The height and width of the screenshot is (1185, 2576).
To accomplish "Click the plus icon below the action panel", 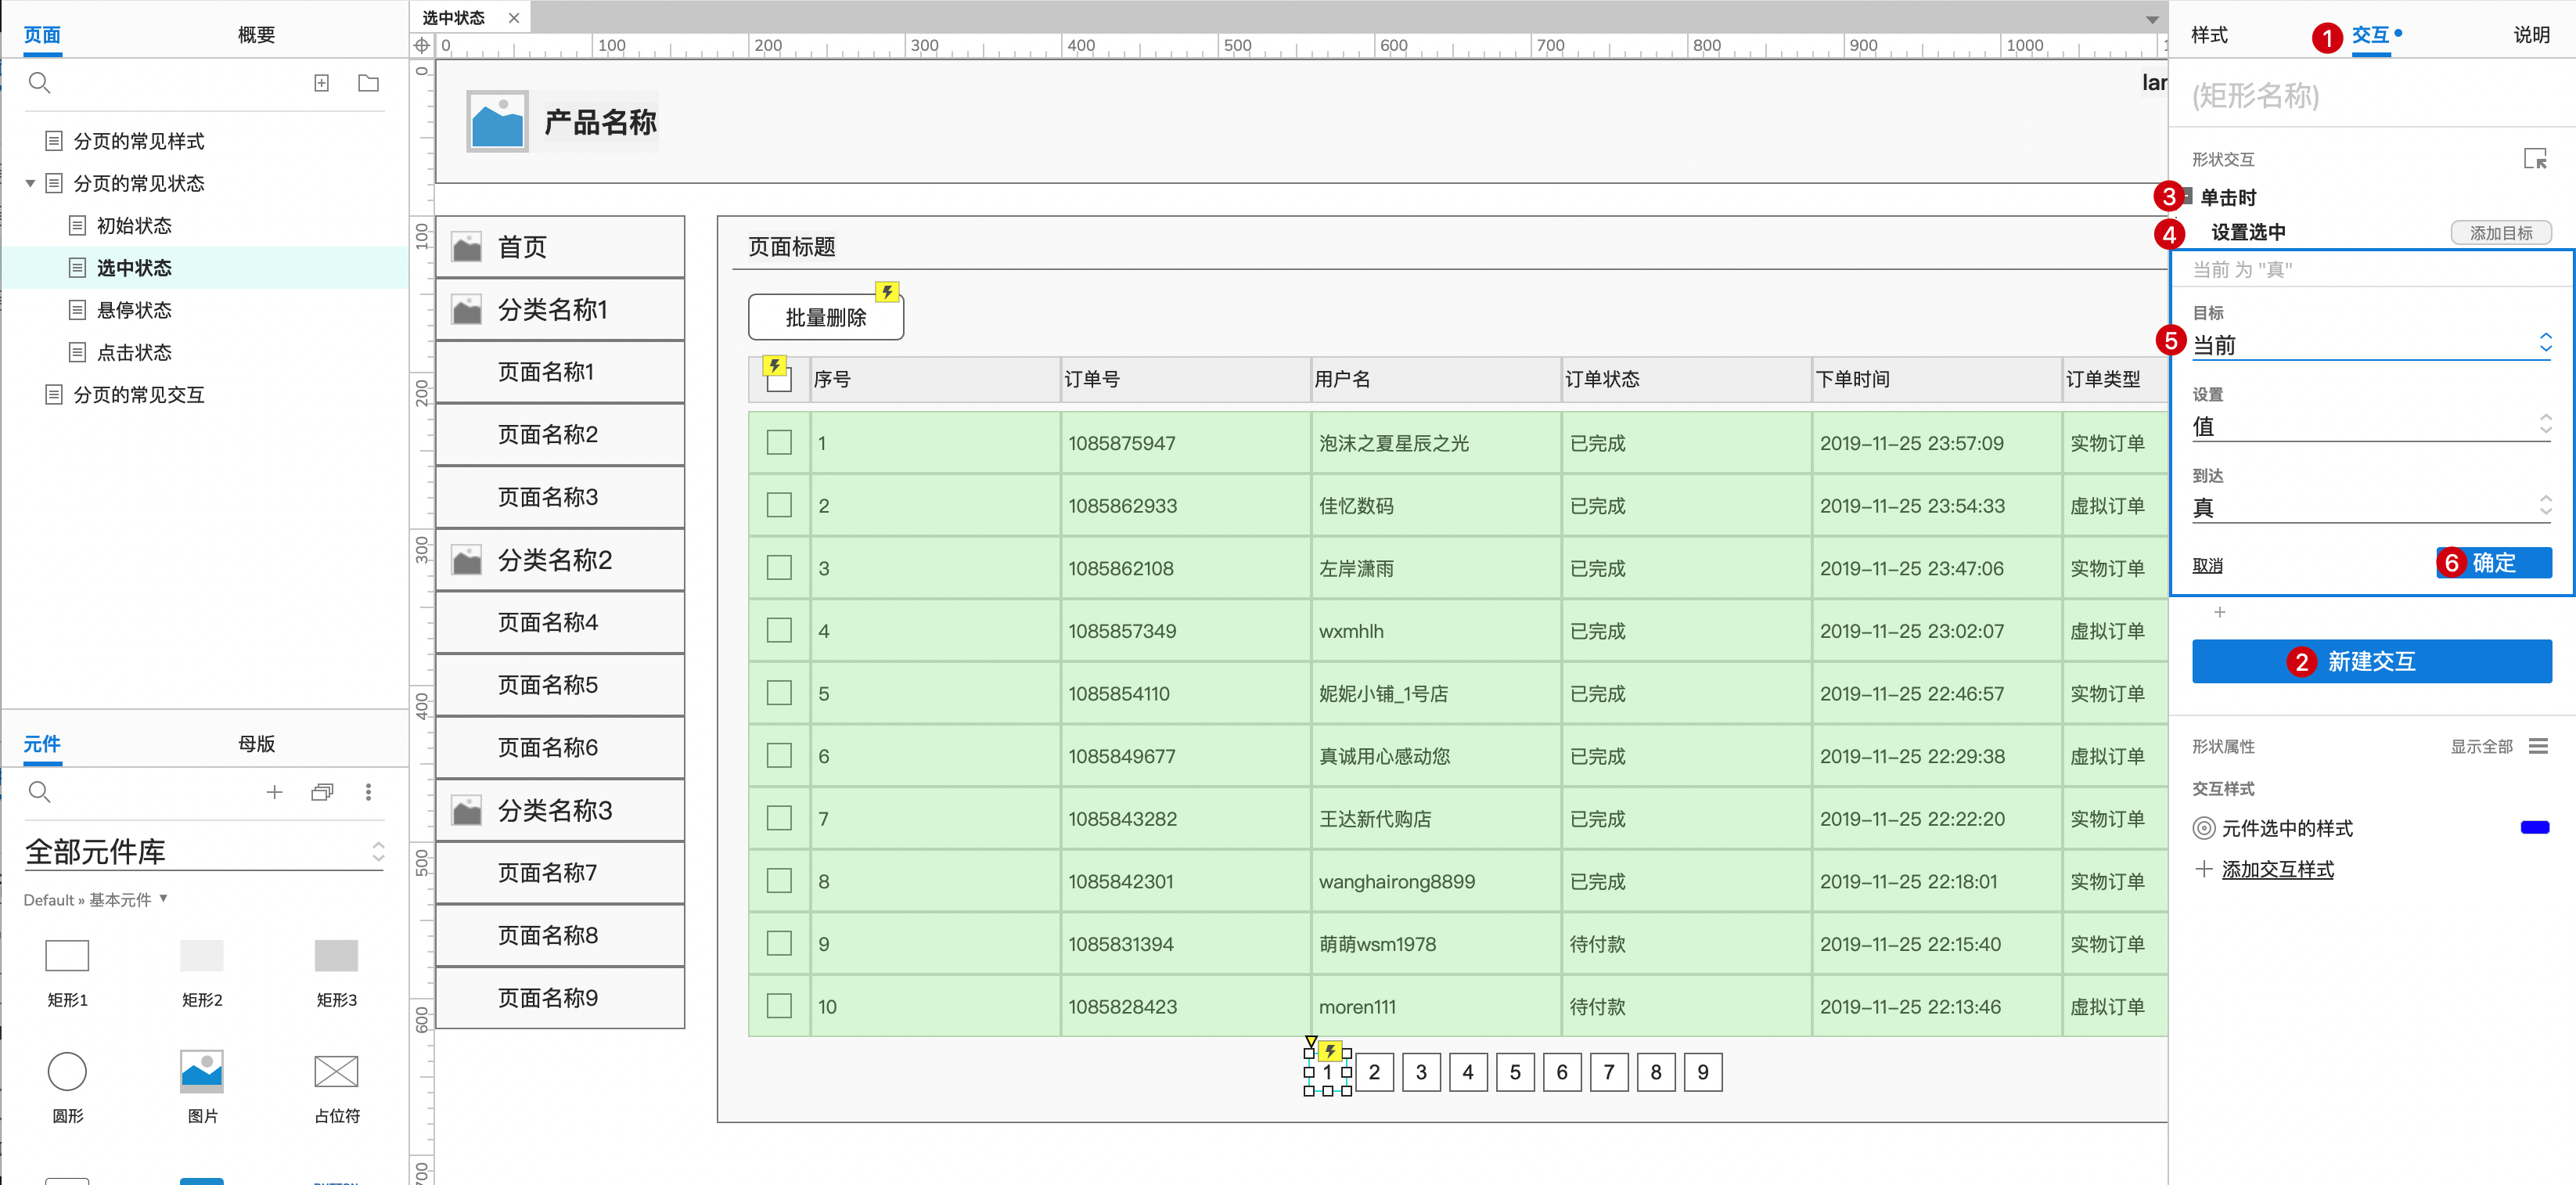I will click(x=2219, y=612).
